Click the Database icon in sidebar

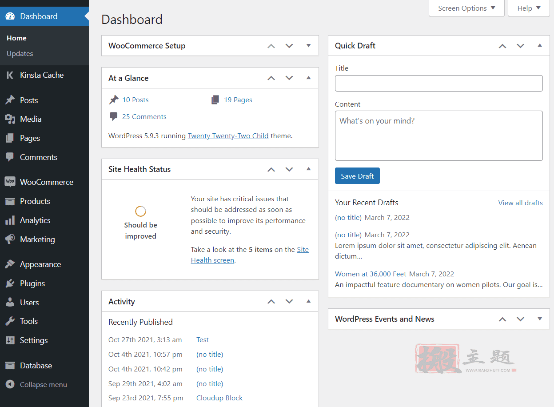coord(10,366)
